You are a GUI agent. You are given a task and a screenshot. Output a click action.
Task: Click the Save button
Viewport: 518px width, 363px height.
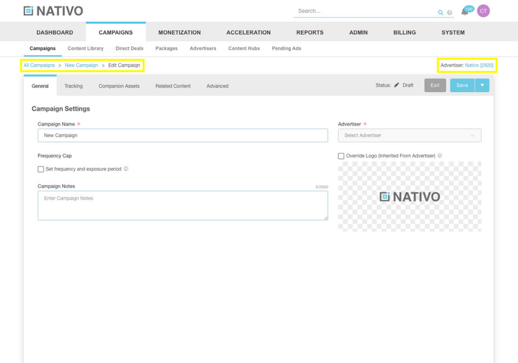462,86
